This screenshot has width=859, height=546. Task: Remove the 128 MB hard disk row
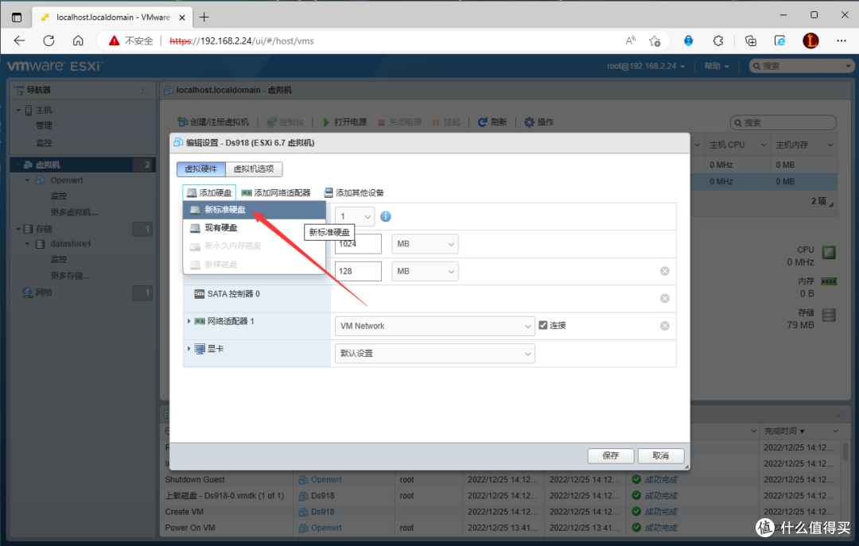pyautogui.click(x=664, y=272)
